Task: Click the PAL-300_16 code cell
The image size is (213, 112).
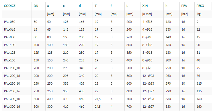Action: 12,107
